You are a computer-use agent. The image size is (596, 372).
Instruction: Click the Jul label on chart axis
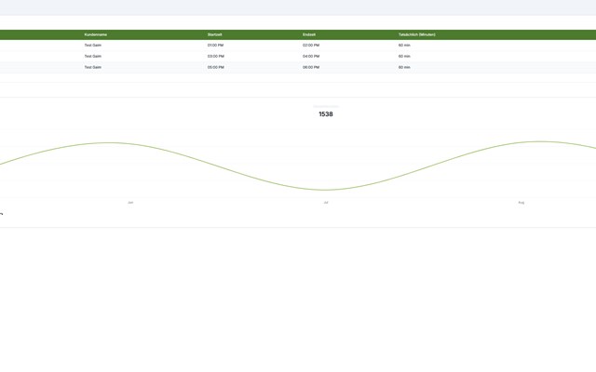326,203
